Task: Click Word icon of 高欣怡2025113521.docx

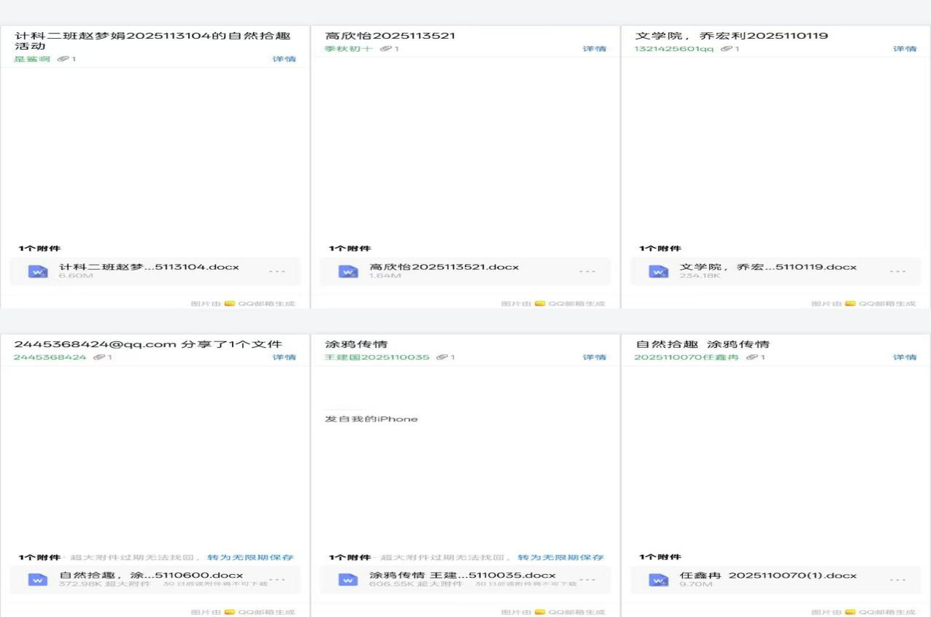Action: click(349, 271)
